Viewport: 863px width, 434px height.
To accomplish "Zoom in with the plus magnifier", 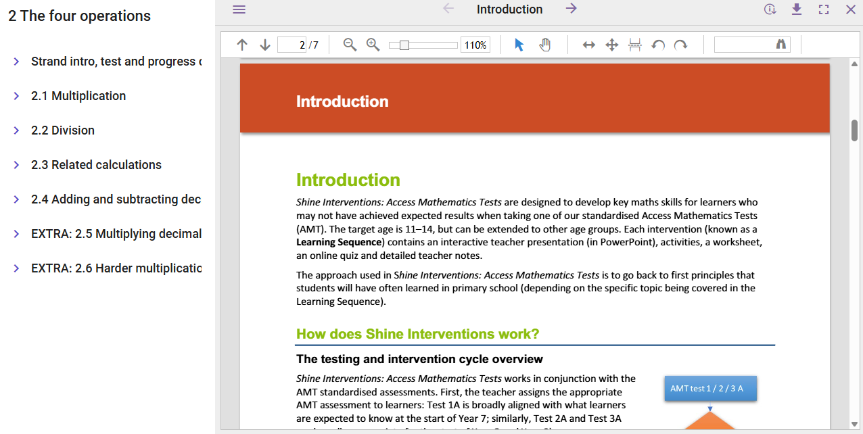I will (373, 45).
